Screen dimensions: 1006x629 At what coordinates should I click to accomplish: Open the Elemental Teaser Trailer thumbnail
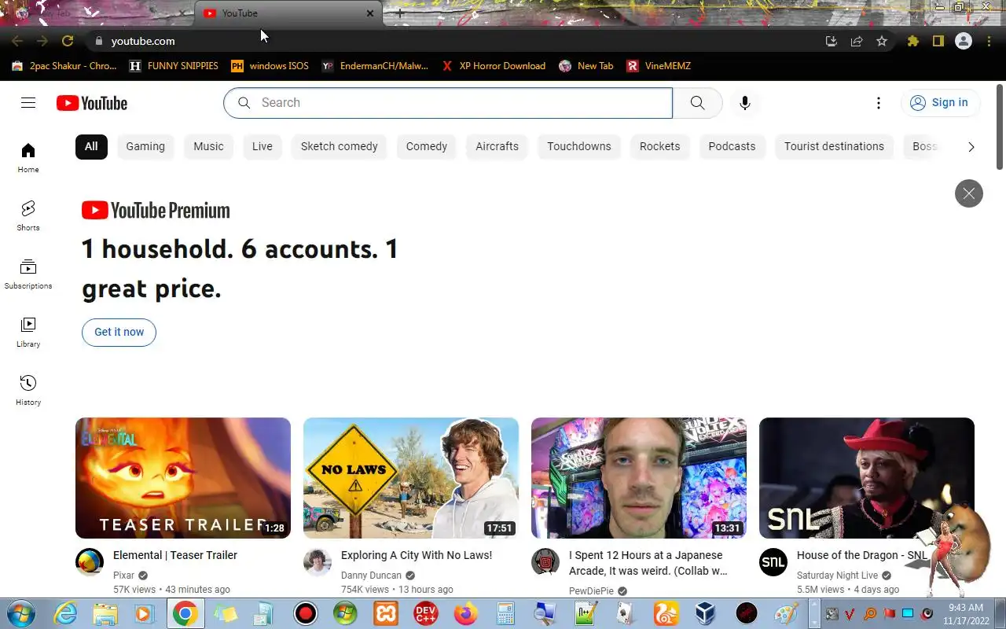[183, 478]
